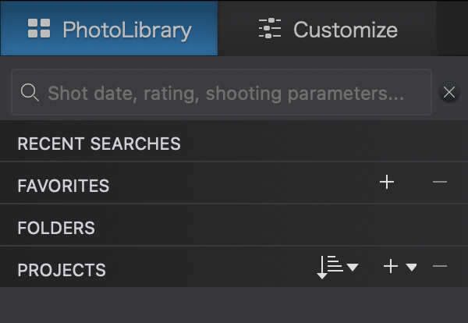Image resolution: width=468 pixels, height=323 pixels.
Task: Add a new favorite with the plus icon
Action: (387, 183)
